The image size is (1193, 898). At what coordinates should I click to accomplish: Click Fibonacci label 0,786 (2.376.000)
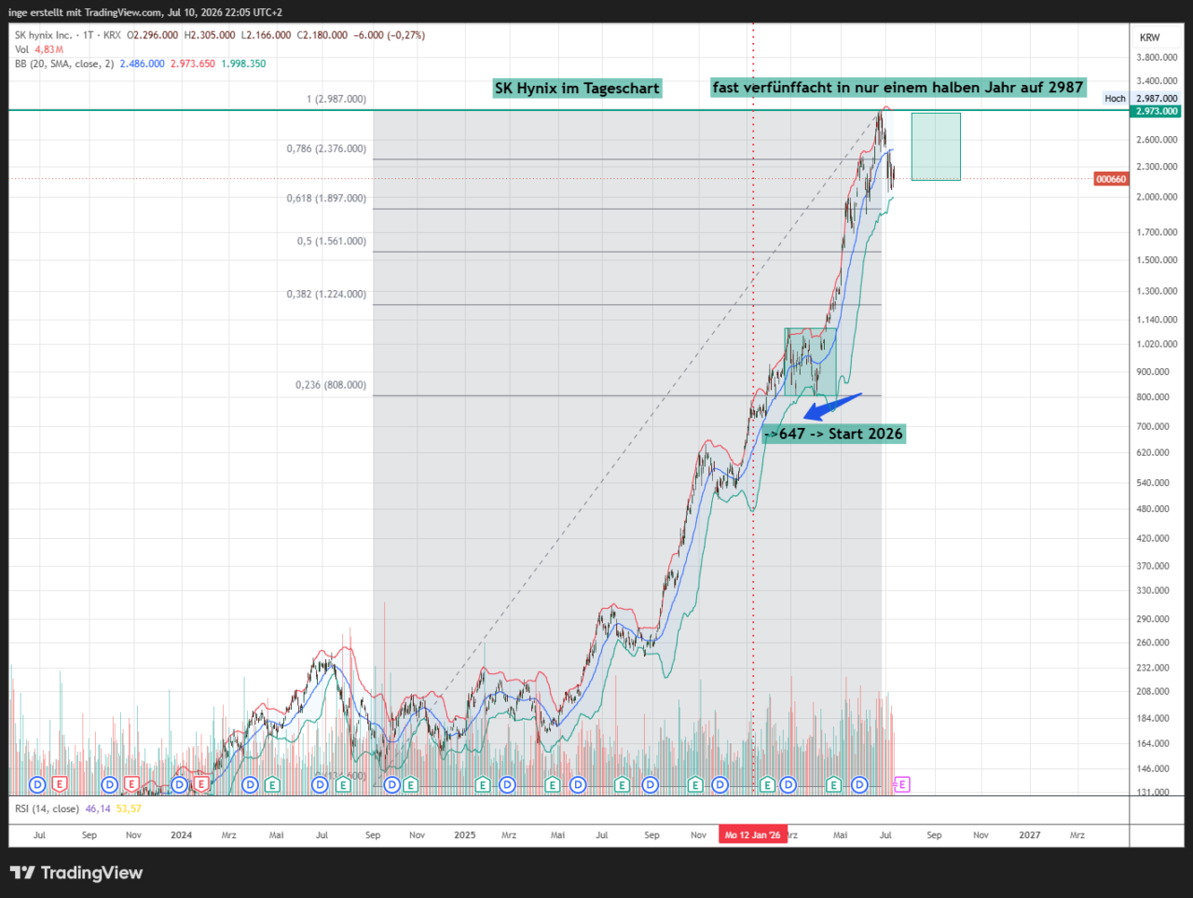coord(326,148)
